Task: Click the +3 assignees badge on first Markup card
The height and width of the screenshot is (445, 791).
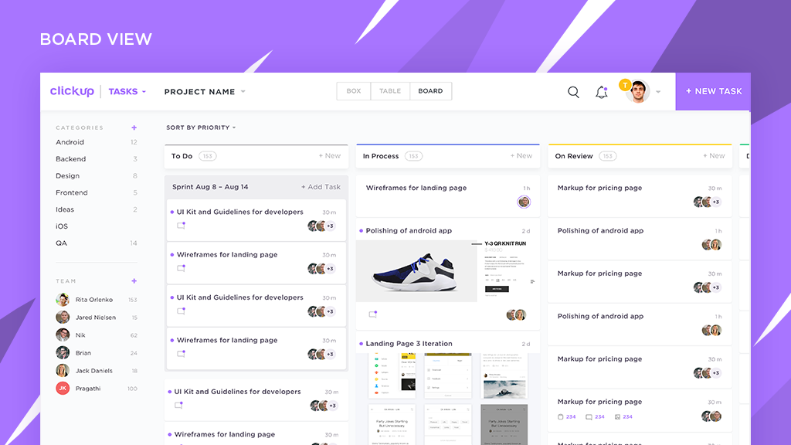Action: point(716,202)
